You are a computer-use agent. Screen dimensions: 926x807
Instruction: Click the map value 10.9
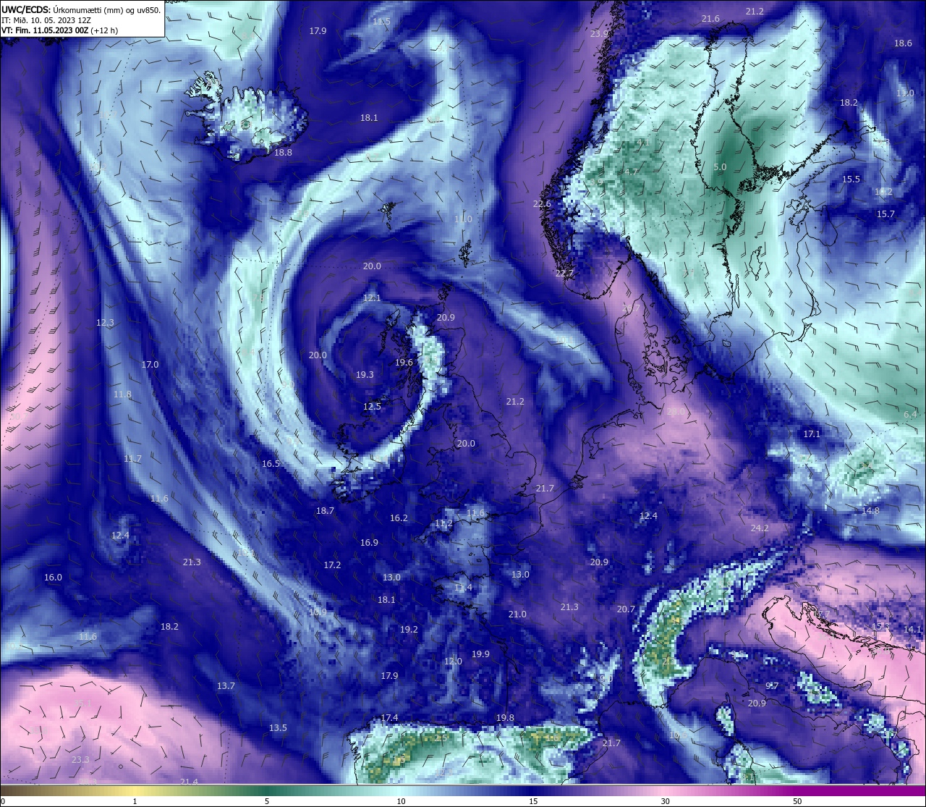(318, 612)
